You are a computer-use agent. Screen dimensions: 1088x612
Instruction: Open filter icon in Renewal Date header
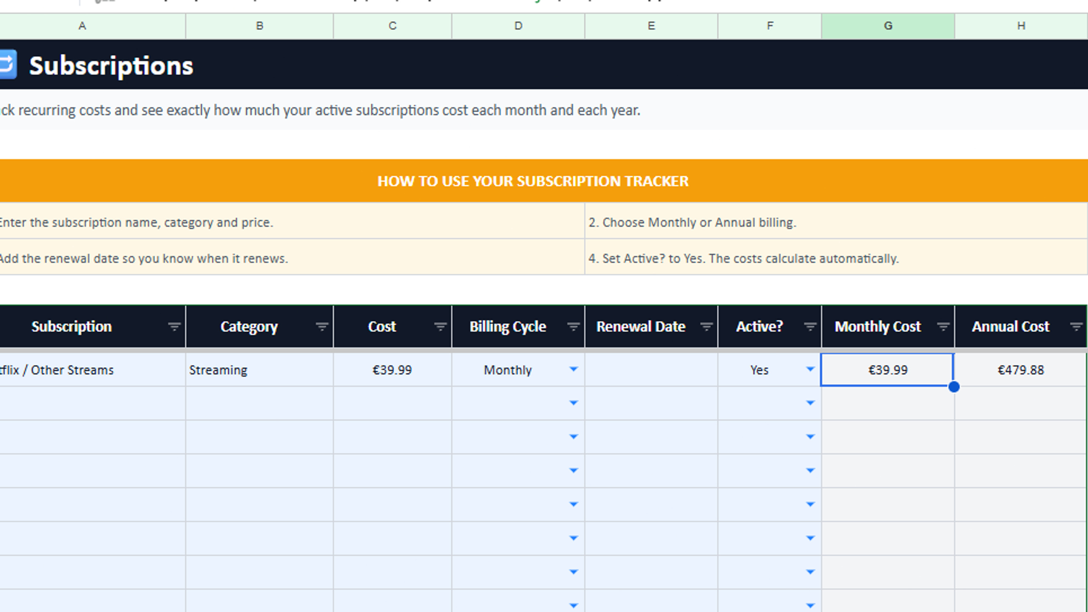point(706,326)
